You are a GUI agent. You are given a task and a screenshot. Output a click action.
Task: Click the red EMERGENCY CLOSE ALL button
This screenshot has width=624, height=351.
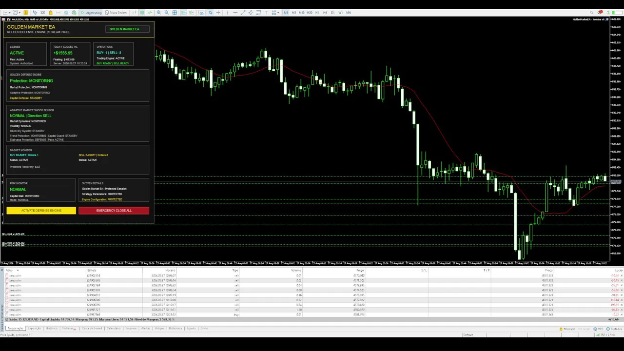[114, 211]
